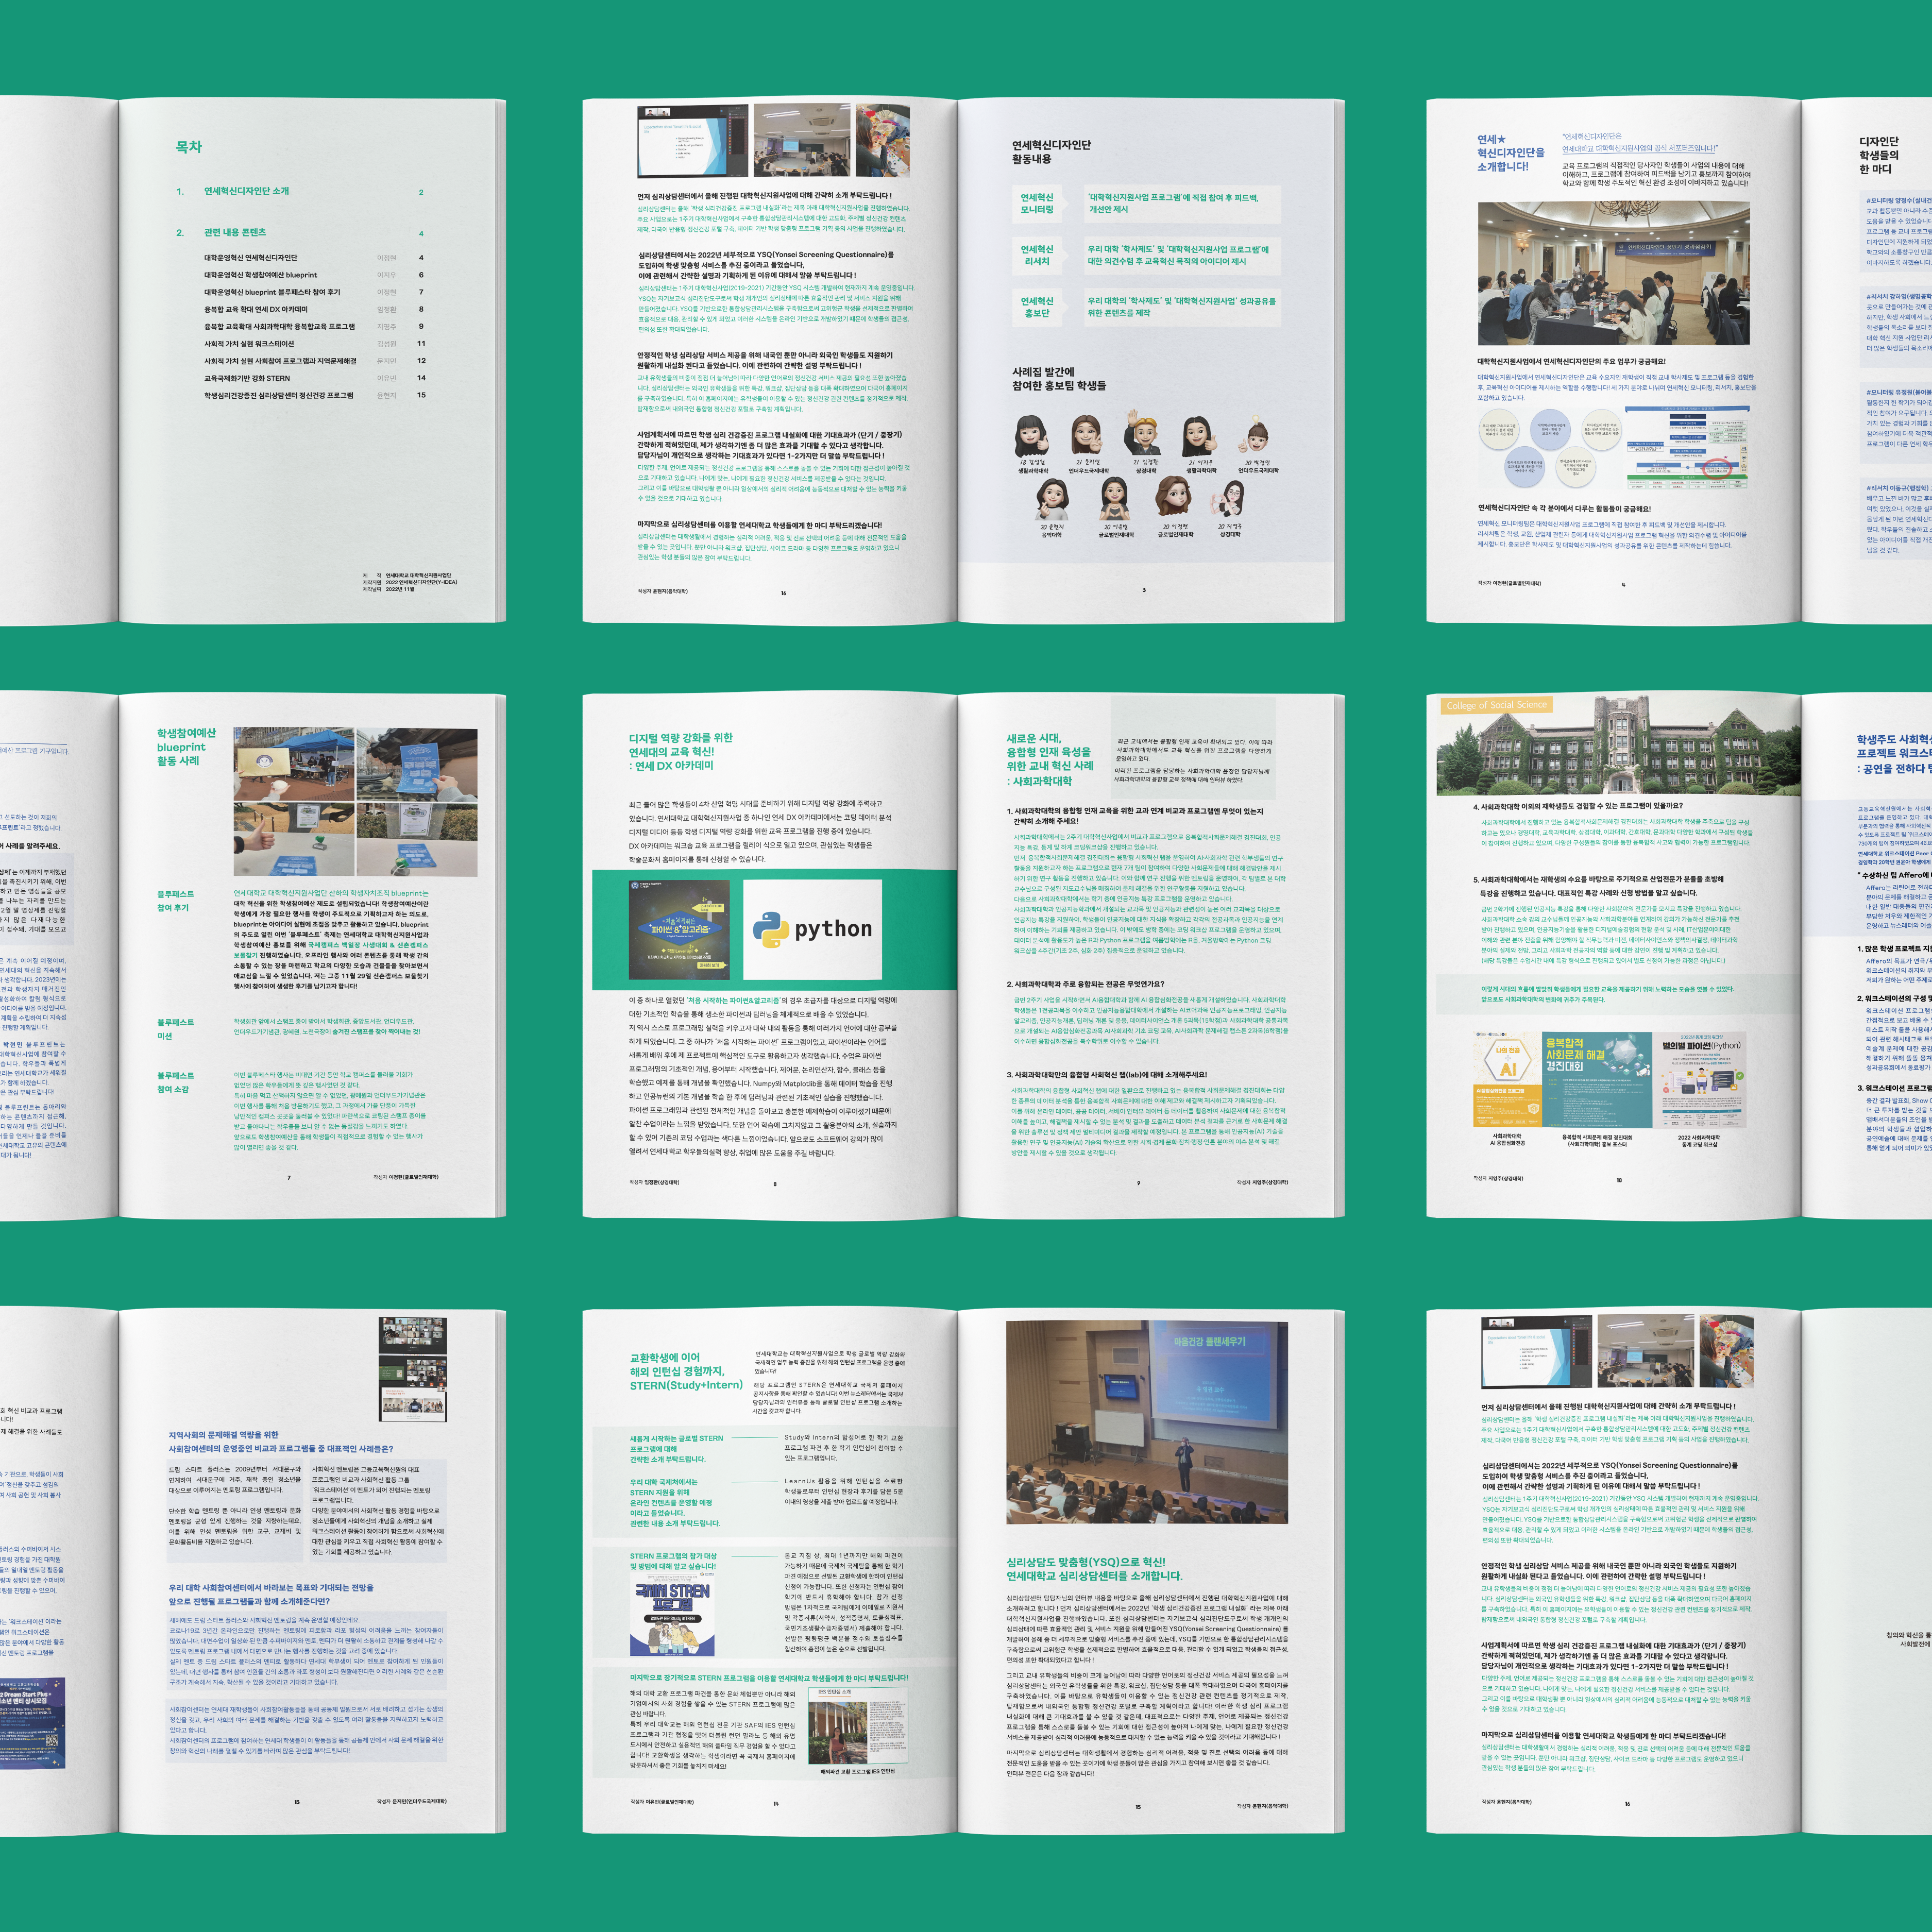Click heading '디자인단 학생들의 한 마디'
This screenshot has width=1932, height=1932.
1879,155
